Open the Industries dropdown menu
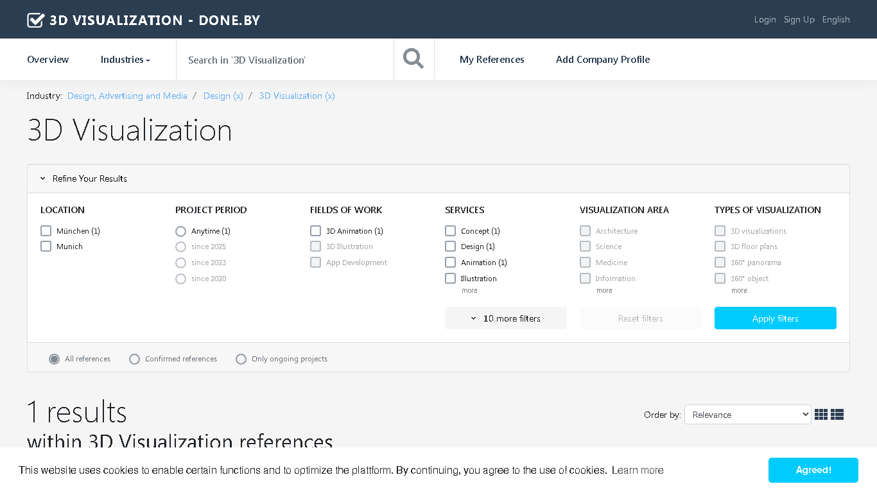 (x=125, y=59)
